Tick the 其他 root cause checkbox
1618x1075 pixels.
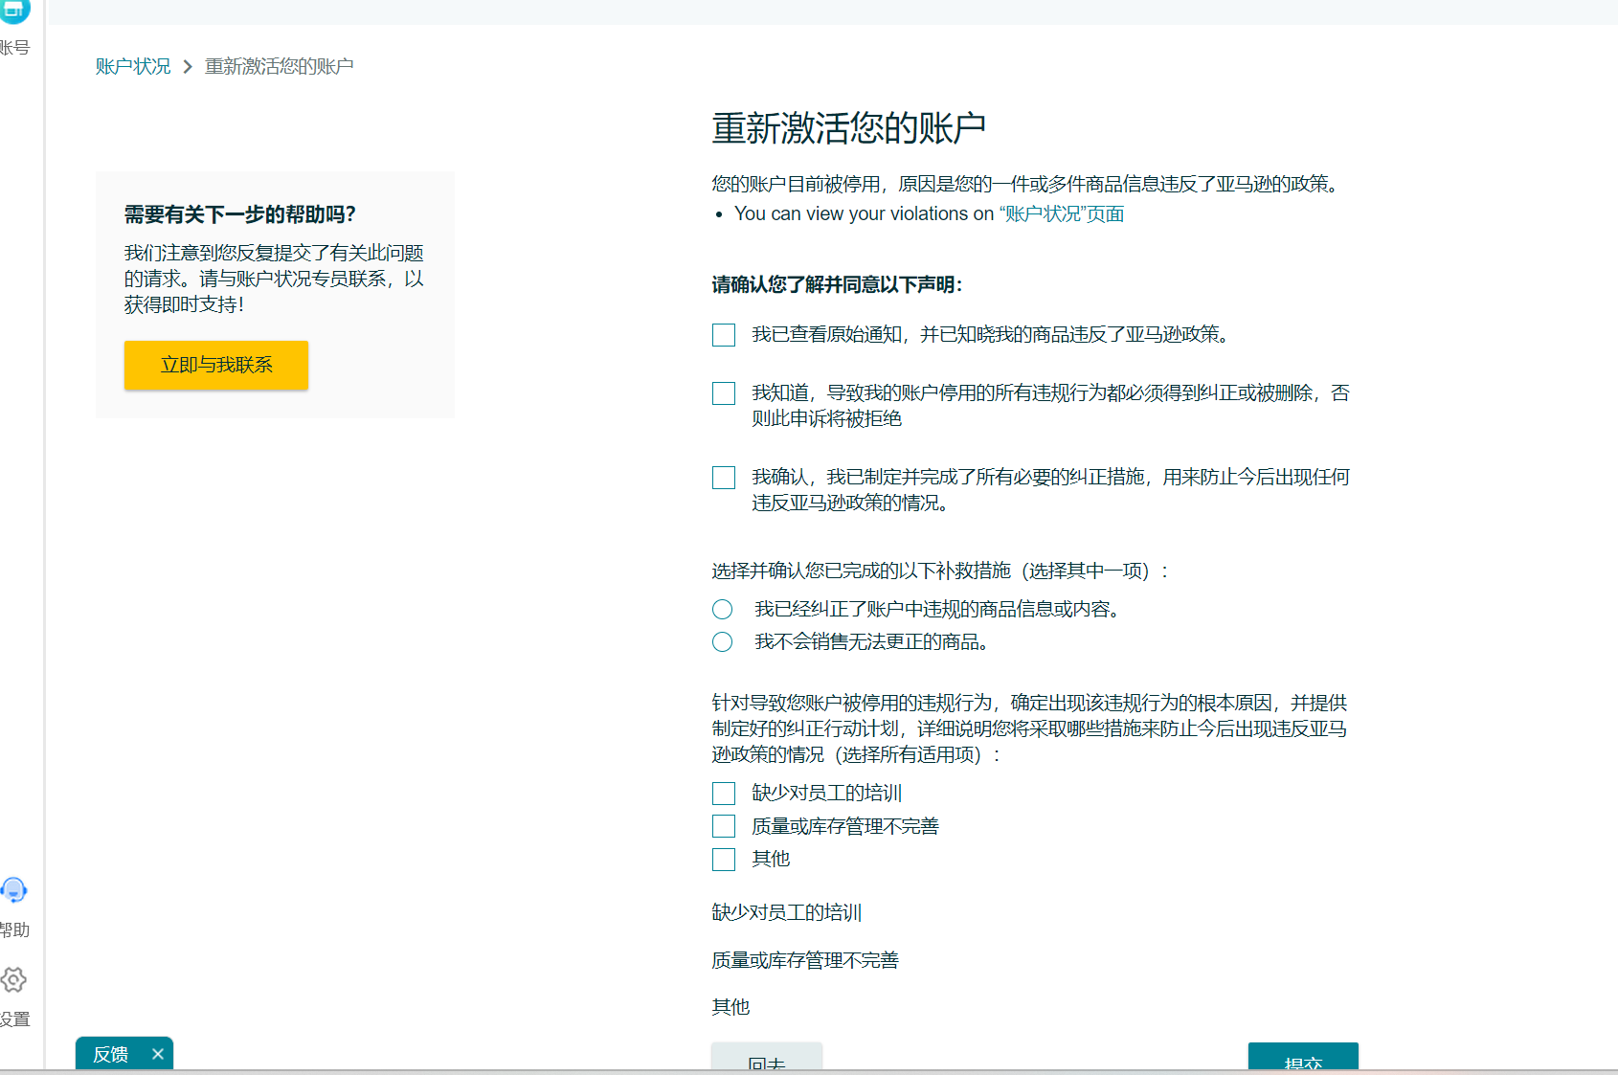(724, 860)
